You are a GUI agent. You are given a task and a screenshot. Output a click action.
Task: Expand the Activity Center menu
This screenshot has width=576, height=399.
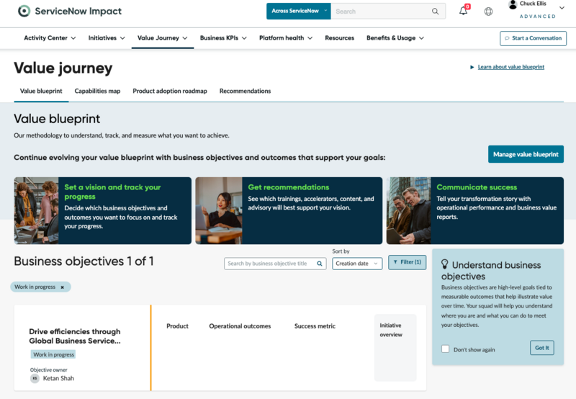pyautogui.click(x=50, y=38)
